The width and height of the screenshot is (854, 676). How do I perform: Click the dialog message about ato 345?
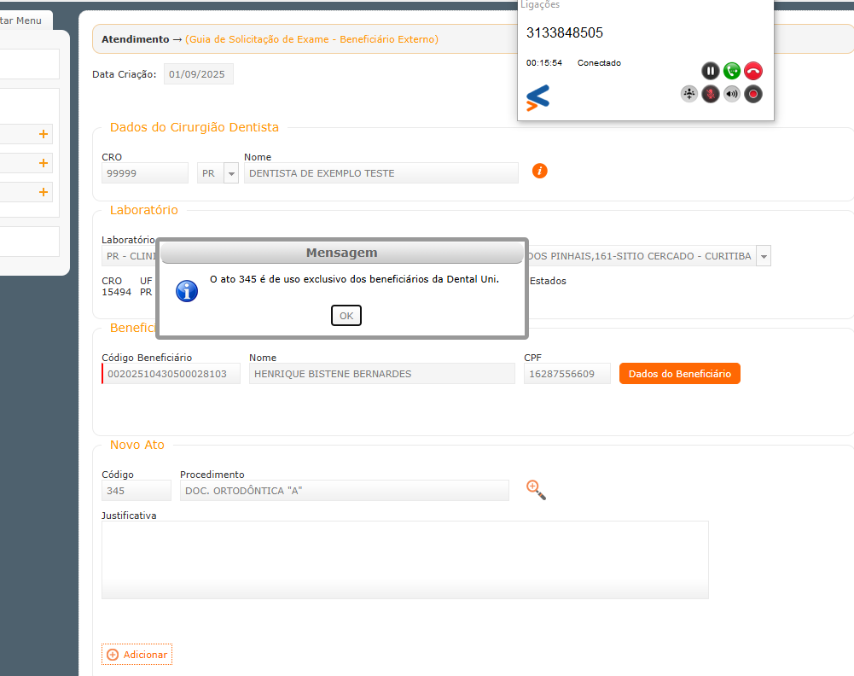355,279
